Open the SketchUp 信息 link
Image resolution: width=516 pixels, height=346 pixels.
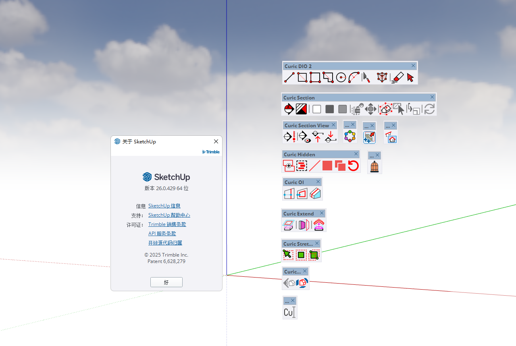[x=164, y=206]
